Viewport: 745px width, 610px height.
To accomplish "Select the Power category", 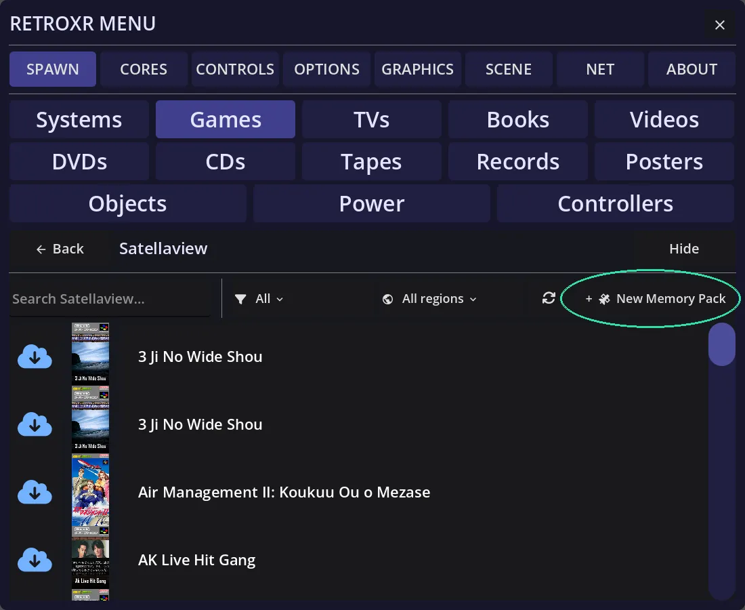I will pos(372,203).
